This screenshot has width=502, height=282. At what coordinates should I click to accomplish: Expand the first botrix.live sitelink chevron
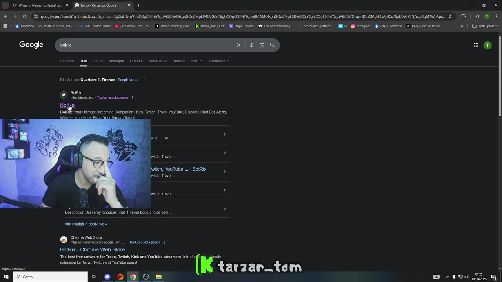point(224,134)
